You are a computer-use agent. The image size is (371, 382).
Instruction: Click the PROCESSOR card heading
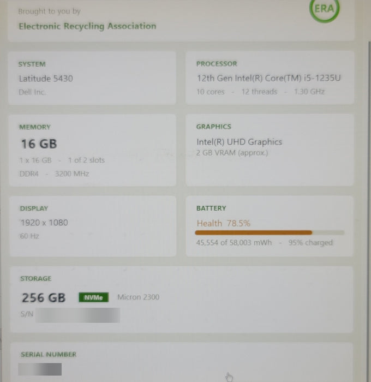[217, 64]
